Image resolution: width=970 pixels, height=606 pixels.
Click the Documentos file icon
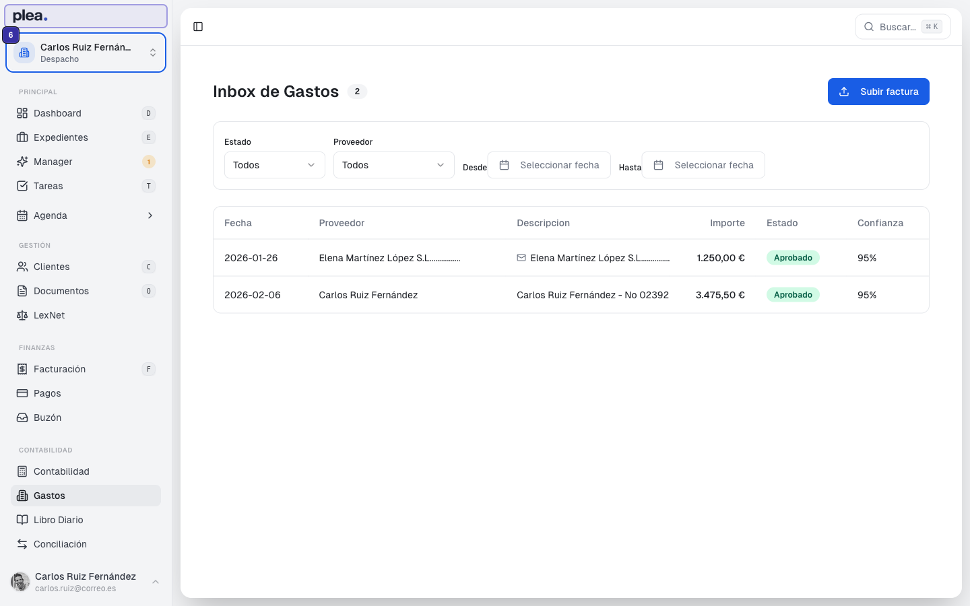point(22,291)
